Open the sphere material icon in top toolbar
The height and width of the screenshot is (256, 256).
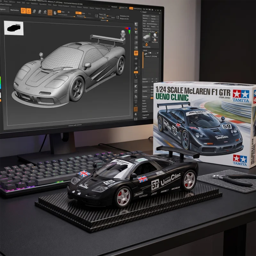(x=55, y=13)
